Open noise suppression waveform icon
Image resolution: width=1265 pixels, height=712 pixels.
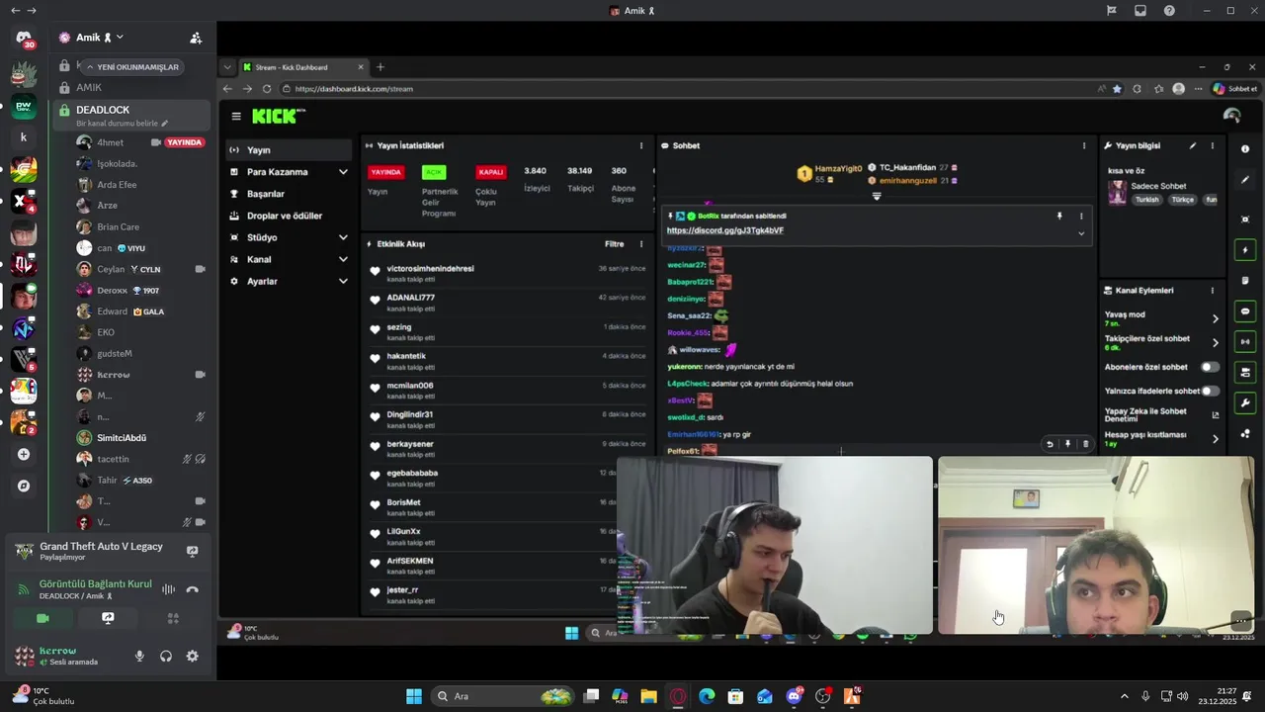(169, 589)
